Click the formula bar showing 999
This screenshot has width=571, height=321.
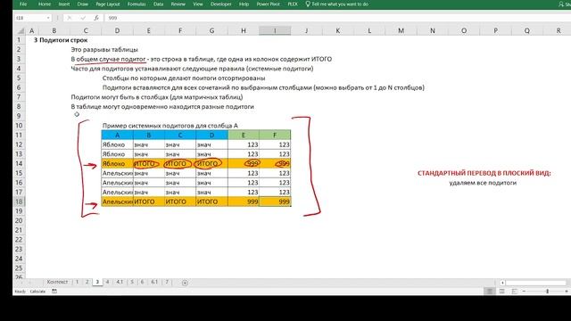(x=337, y=18)
